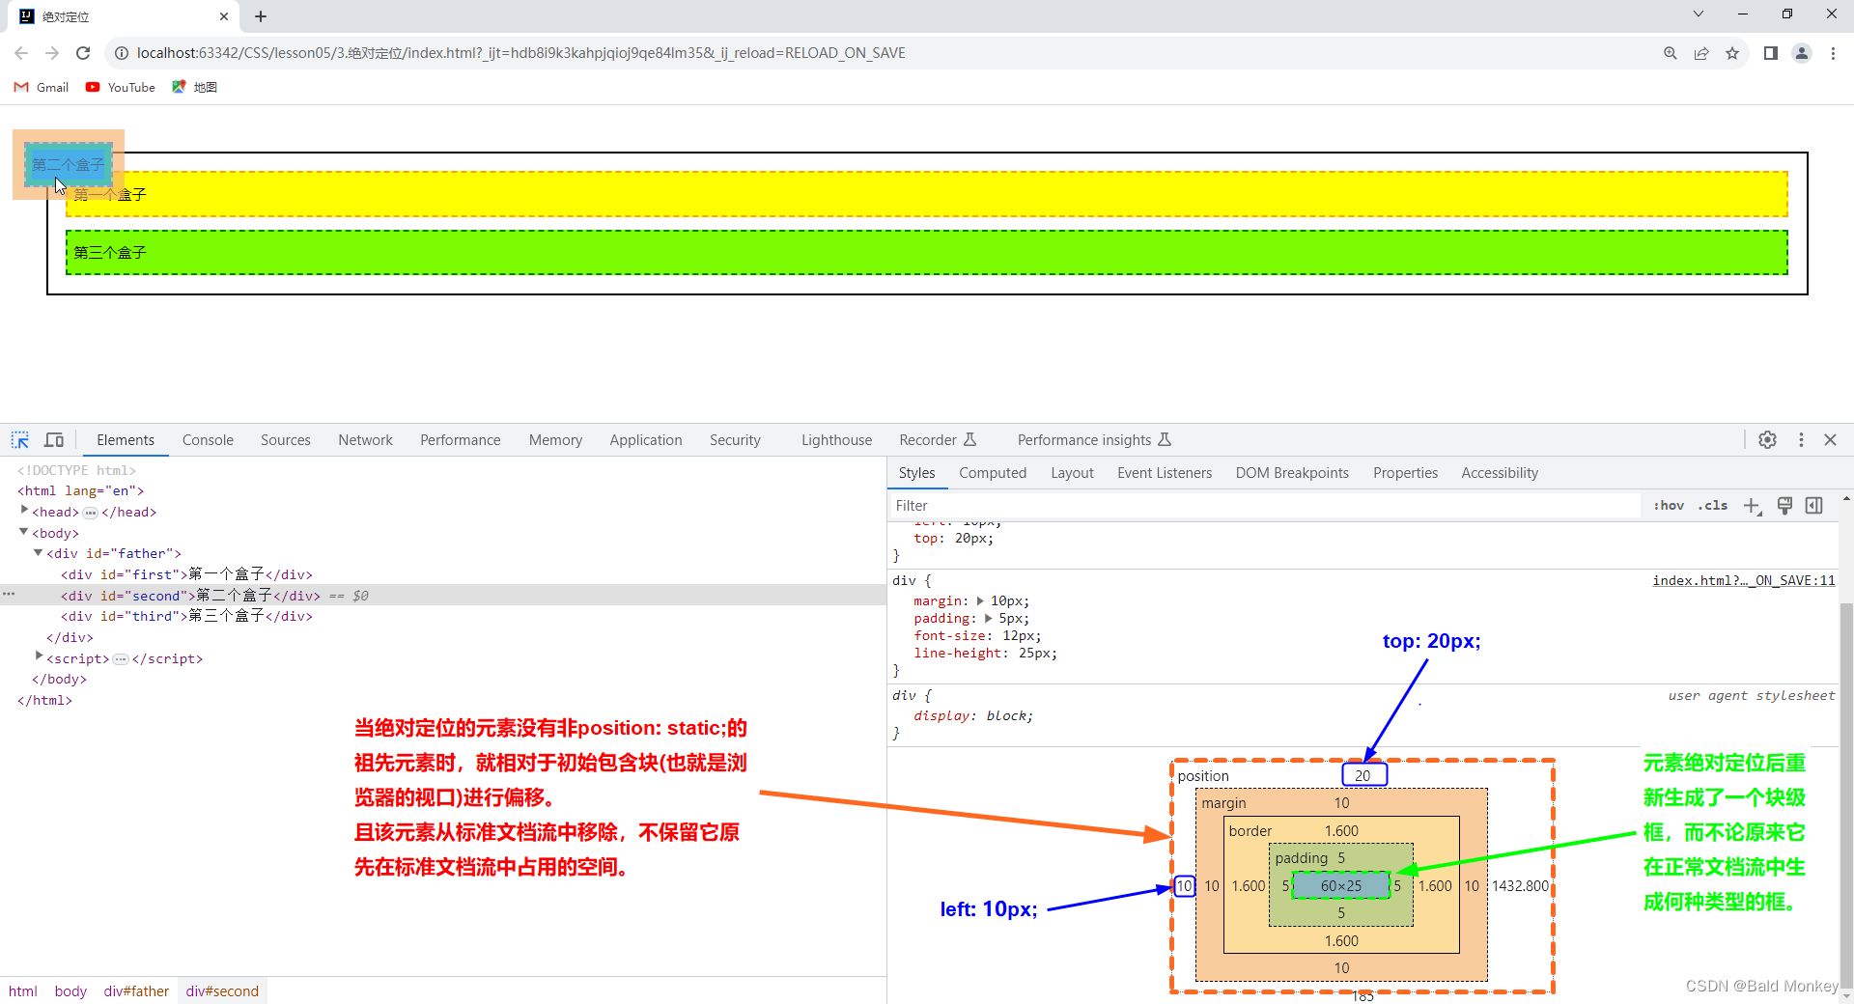Open YouTube bookmark

(121, 87)
